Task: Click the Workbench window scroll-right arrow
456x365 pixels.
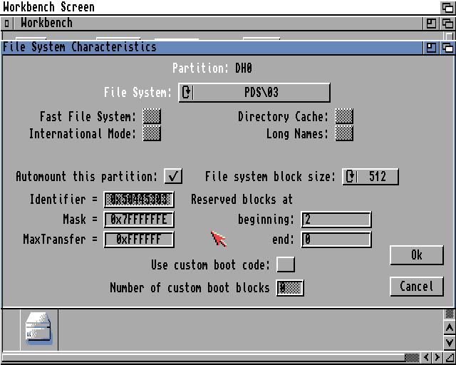Action: tap(438, 358)
